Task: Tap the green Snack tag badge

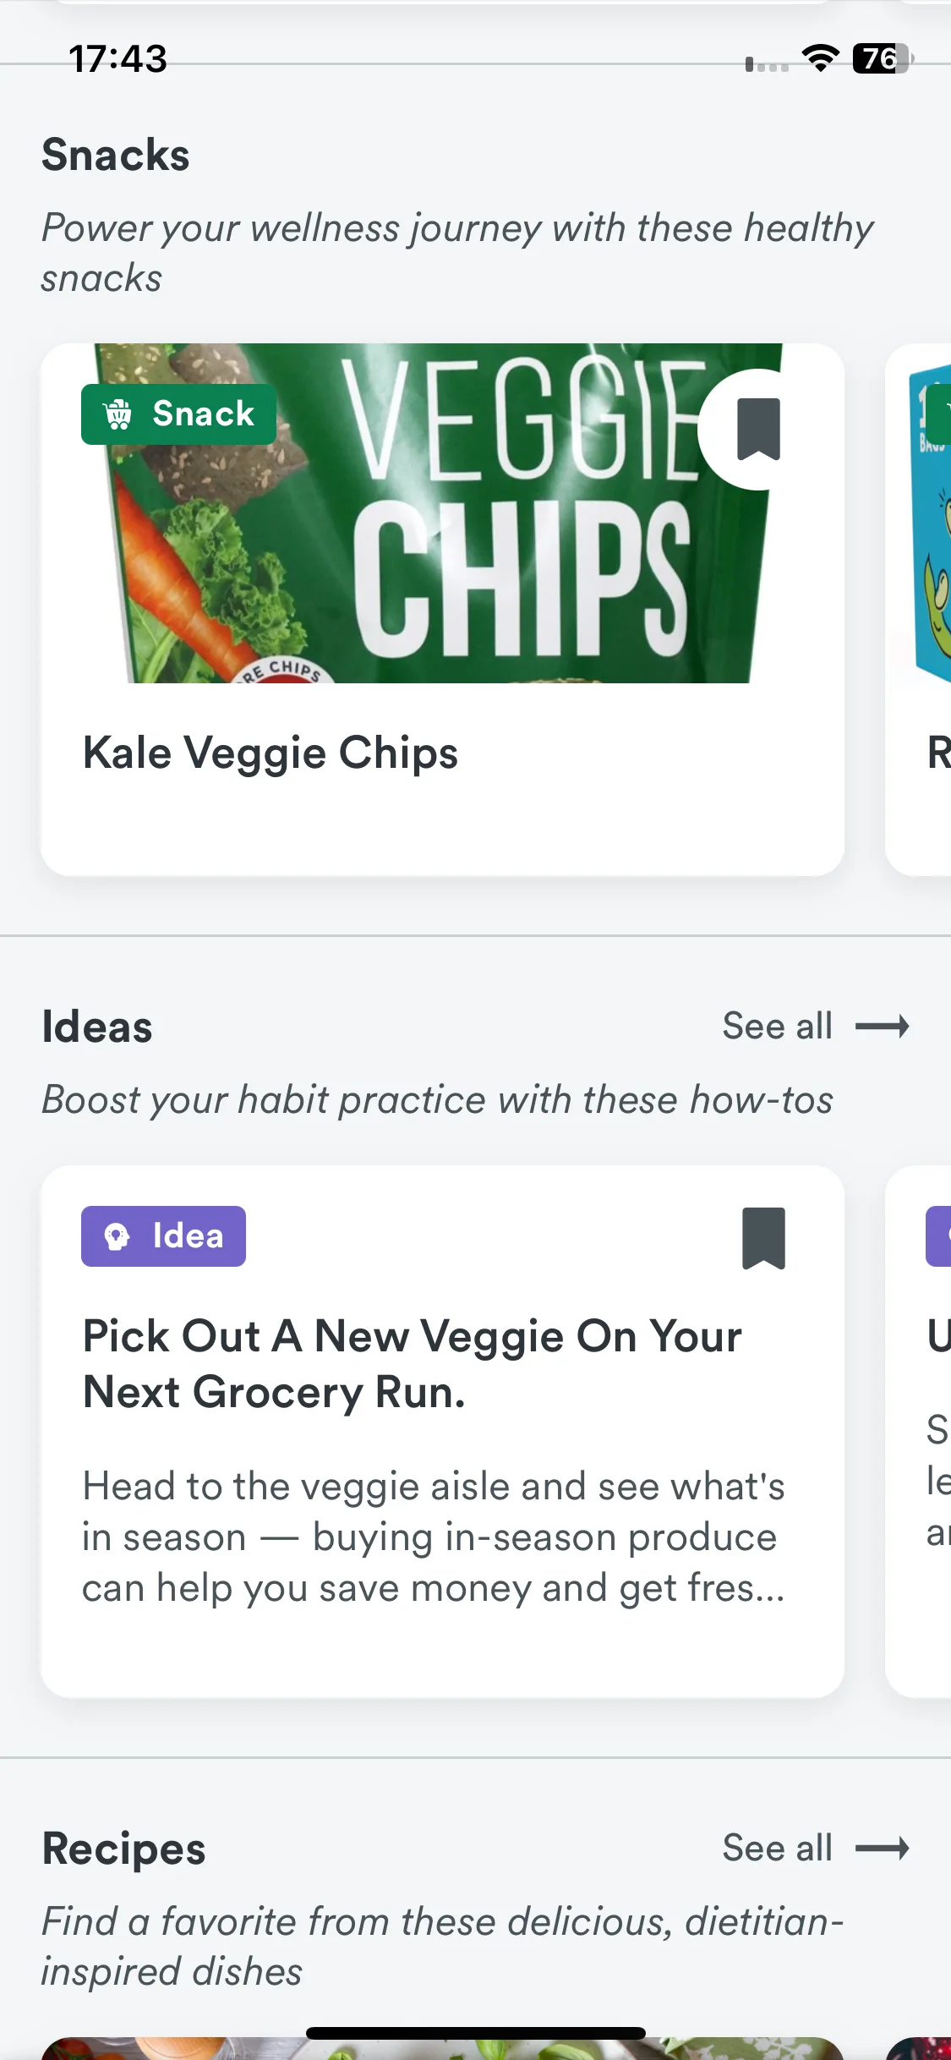Action: point(178,414)
